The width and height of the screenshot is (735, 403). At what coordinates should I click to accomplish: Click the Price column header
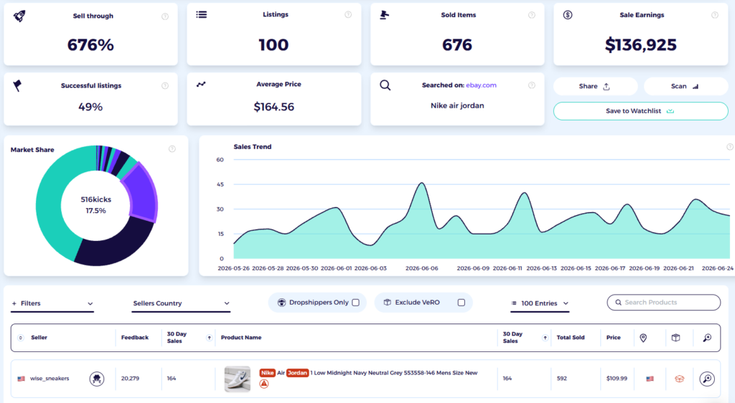tap(613, 338)
